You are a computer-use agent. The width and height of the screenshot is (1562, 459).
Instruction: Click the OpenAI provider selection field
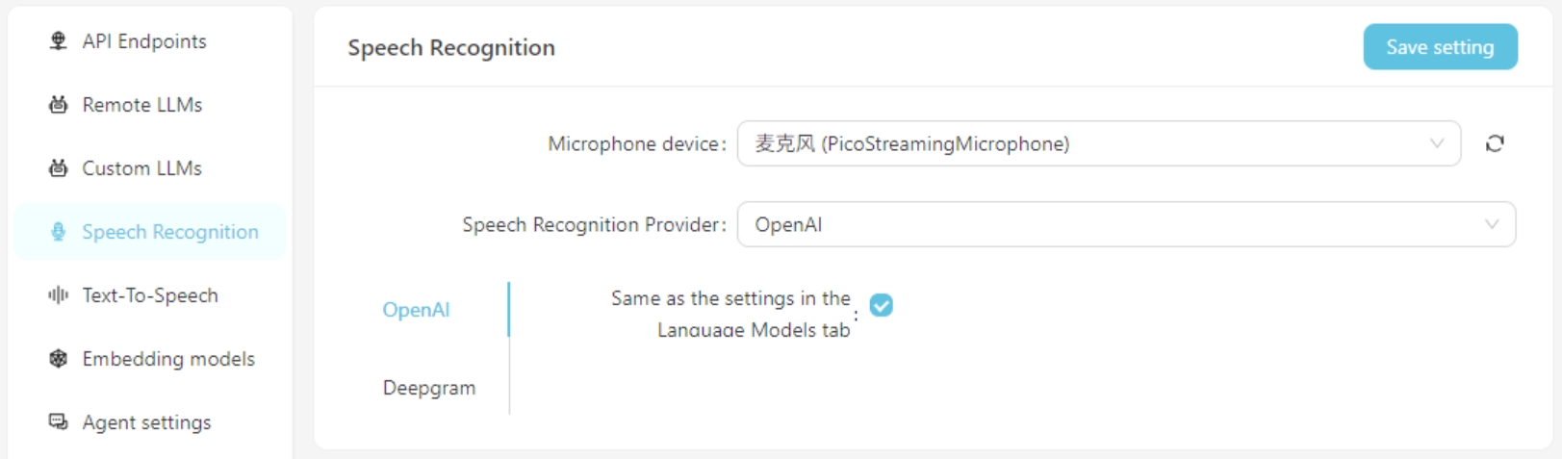(1107, 224)
